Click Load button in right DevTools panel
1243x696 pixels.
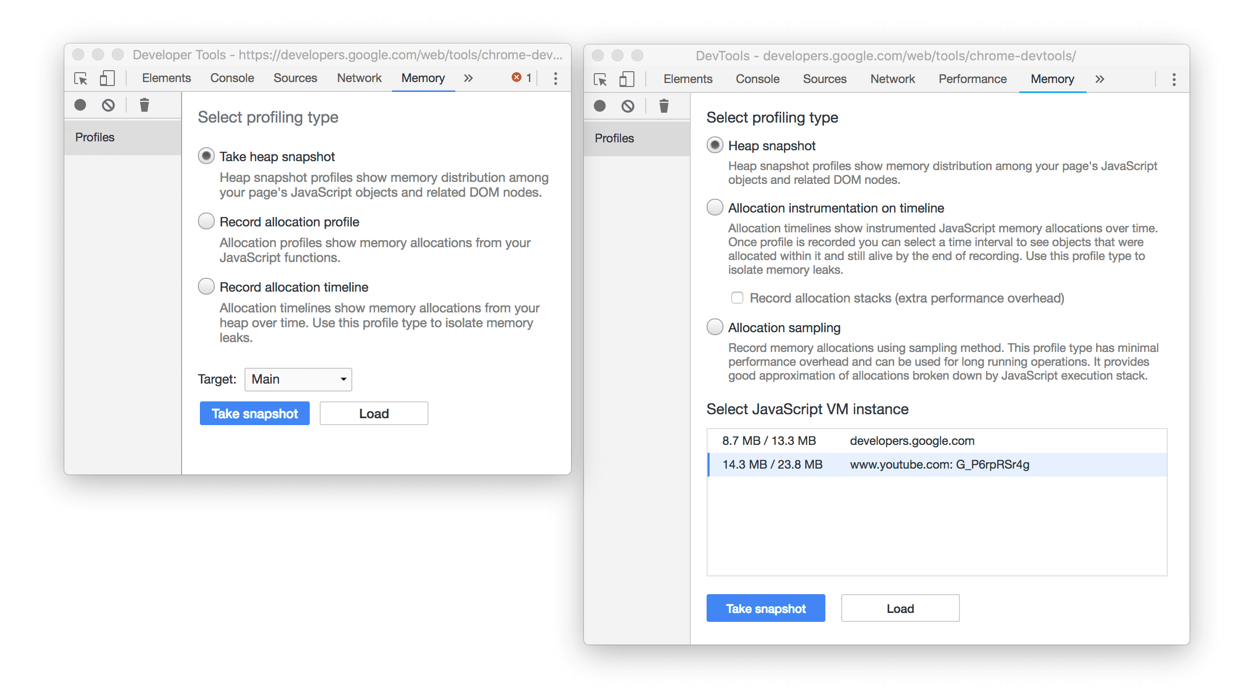coord(899,608)
